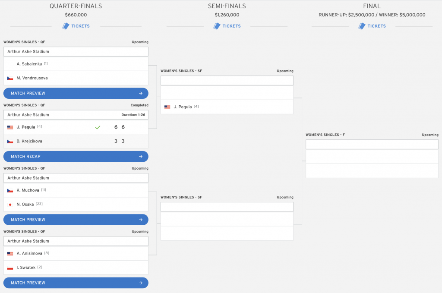
Task: Open Quarter-Finals Tickets link
Action: (x=80, y=26)
